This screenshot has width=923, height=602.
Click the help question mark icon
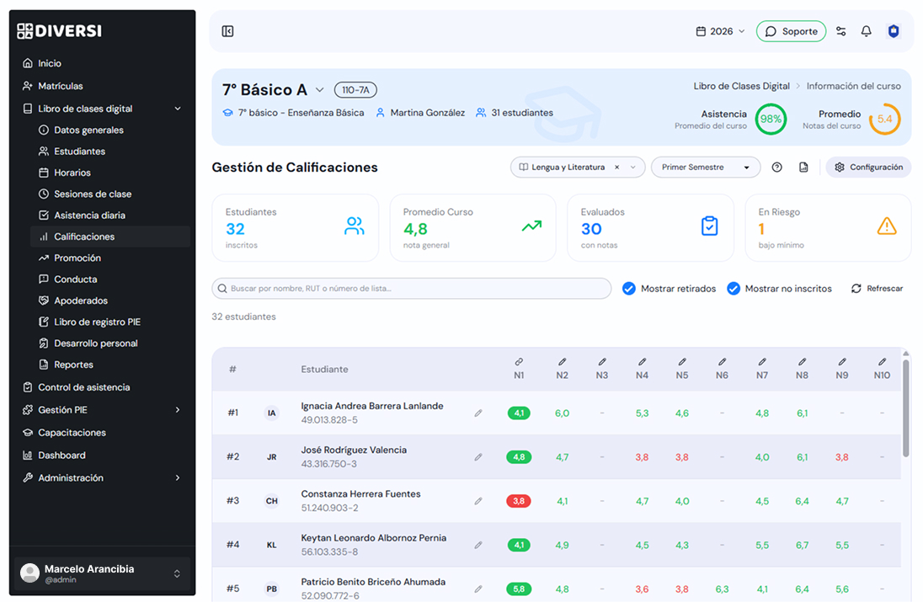tap(777, 167)
